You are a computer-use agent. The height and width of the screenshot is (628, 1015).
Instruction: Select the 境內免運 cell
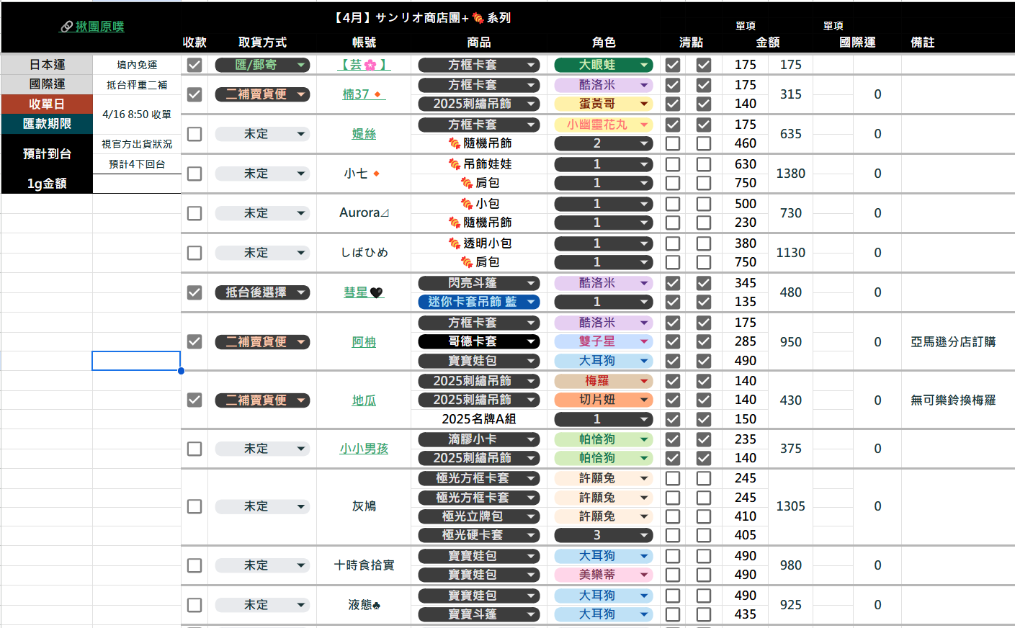137,65
